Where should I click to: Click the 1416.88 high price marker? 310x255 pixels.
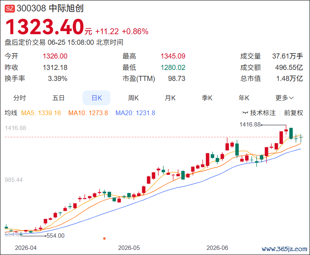tap(250, 125)
